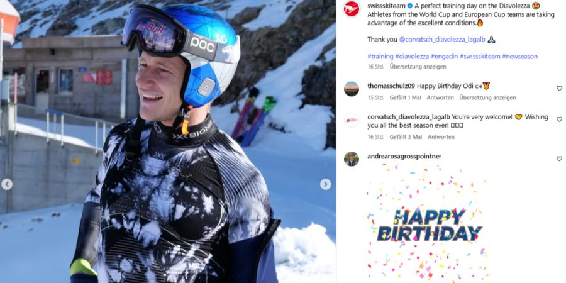Image resolution: width=566 pixels, height=283 pixels.
Task: Open thomasschulz09 avatar
Action: (x=351, y=89)
